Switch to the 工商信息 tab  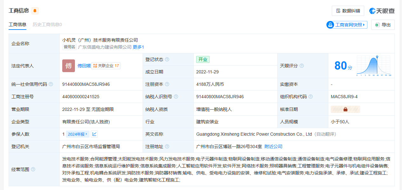17,24
